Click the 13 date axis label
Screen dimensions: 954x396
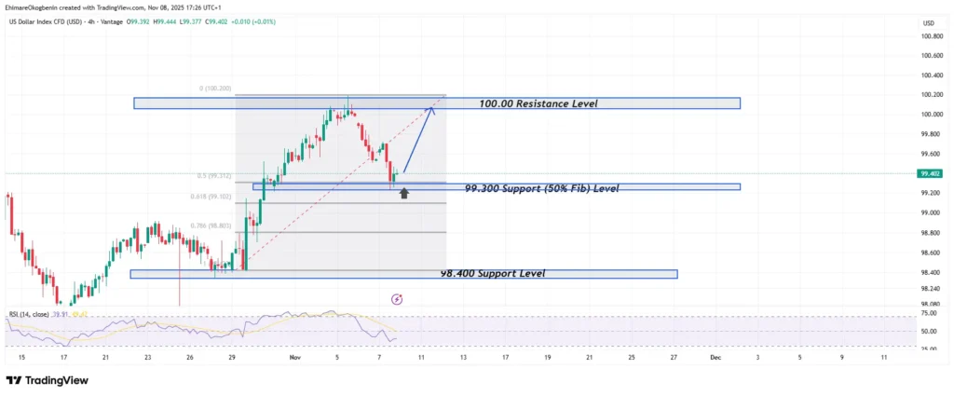[464, 358]
